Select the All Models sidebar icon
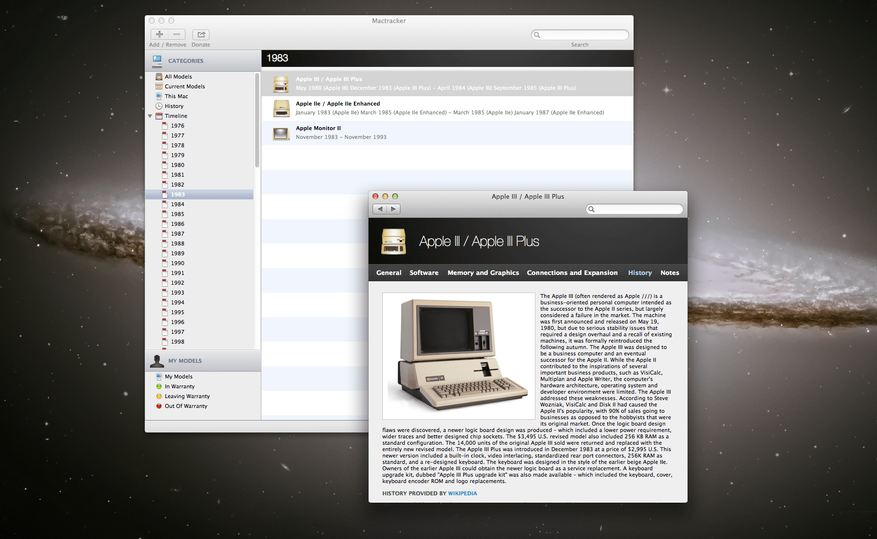The height and width of the screenshot is (539, 877). (159, 77)
